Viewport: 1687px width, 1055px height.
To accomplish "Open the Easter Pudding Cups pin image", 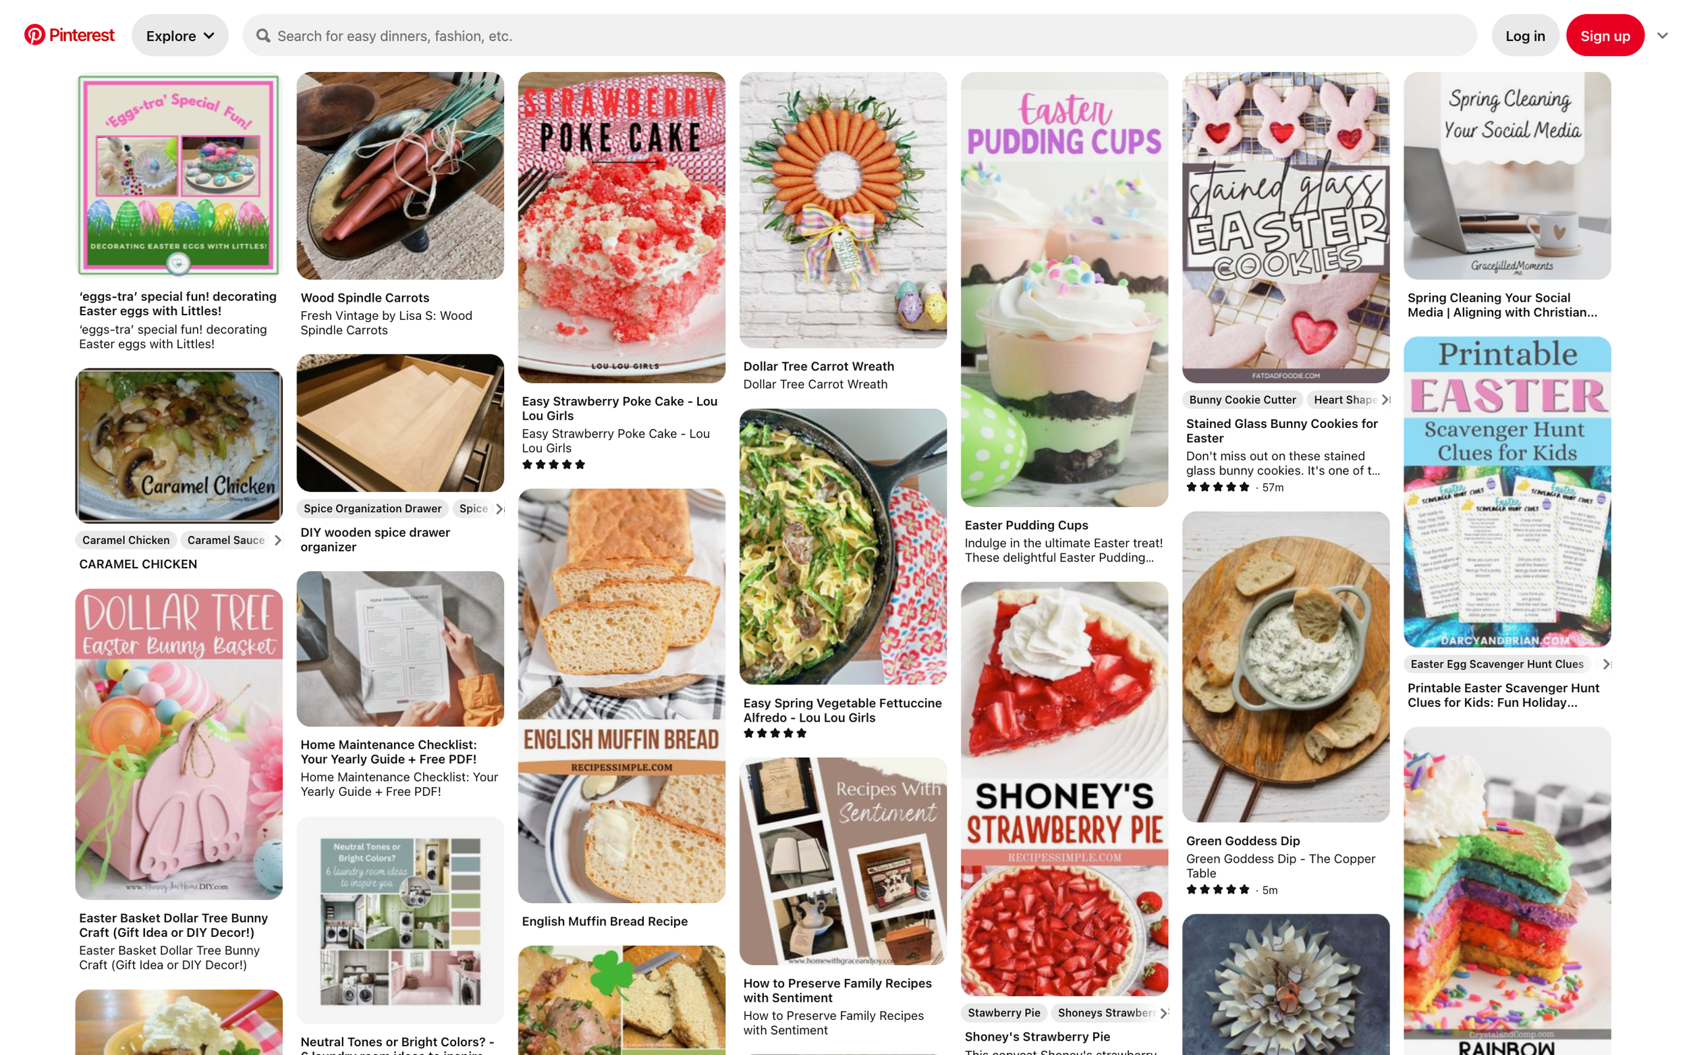I will pos(1064,290).
